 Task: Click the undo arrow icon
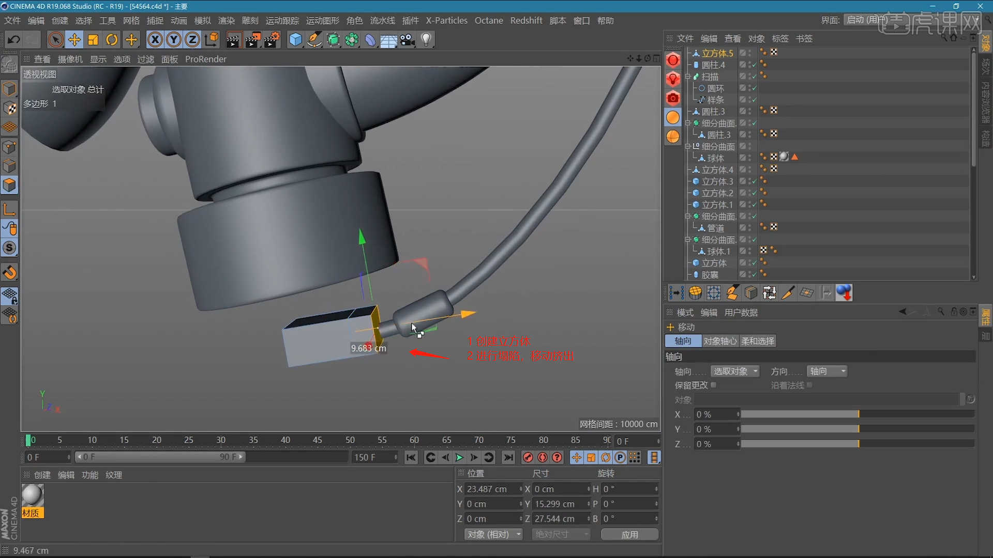point(14,40)
